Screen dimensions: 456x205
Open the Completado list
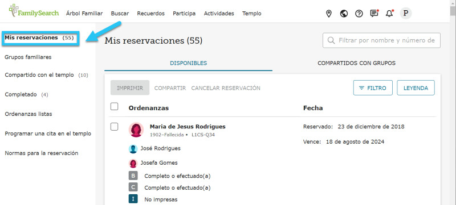(26, 94)
